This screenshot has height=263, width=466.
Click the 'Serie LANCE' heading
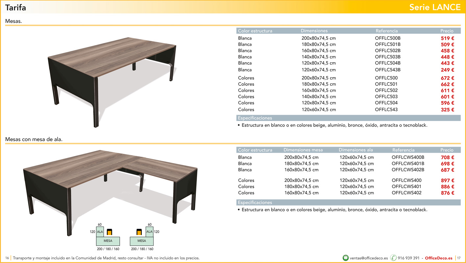pyautogui.click(x=435, y=8)
